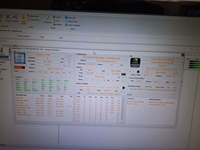
Task: Click the Intel Core i7 logo image
Action: coord(20,58)
